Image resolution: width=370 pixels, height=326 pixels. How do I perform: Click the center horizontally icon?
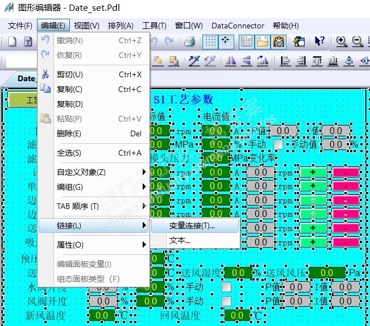pos(349,61)
